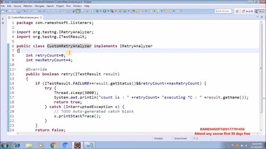The height and width of the screenshot is (149, 266).
Task: Expand the external tools dropdown arrow
Action: pyautogui.click(x=116, y=11)
